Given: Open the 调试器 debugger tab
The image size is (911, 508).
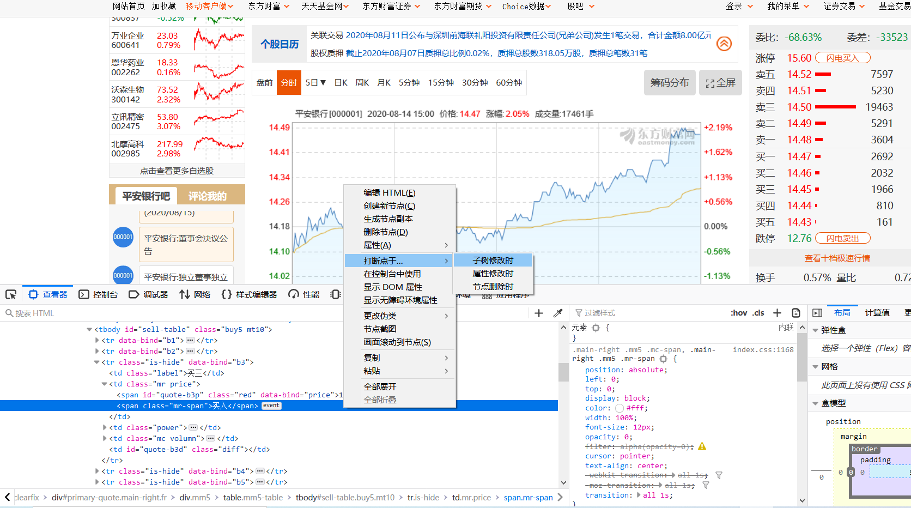Looking at the screenshot, I should coord(148,294).
